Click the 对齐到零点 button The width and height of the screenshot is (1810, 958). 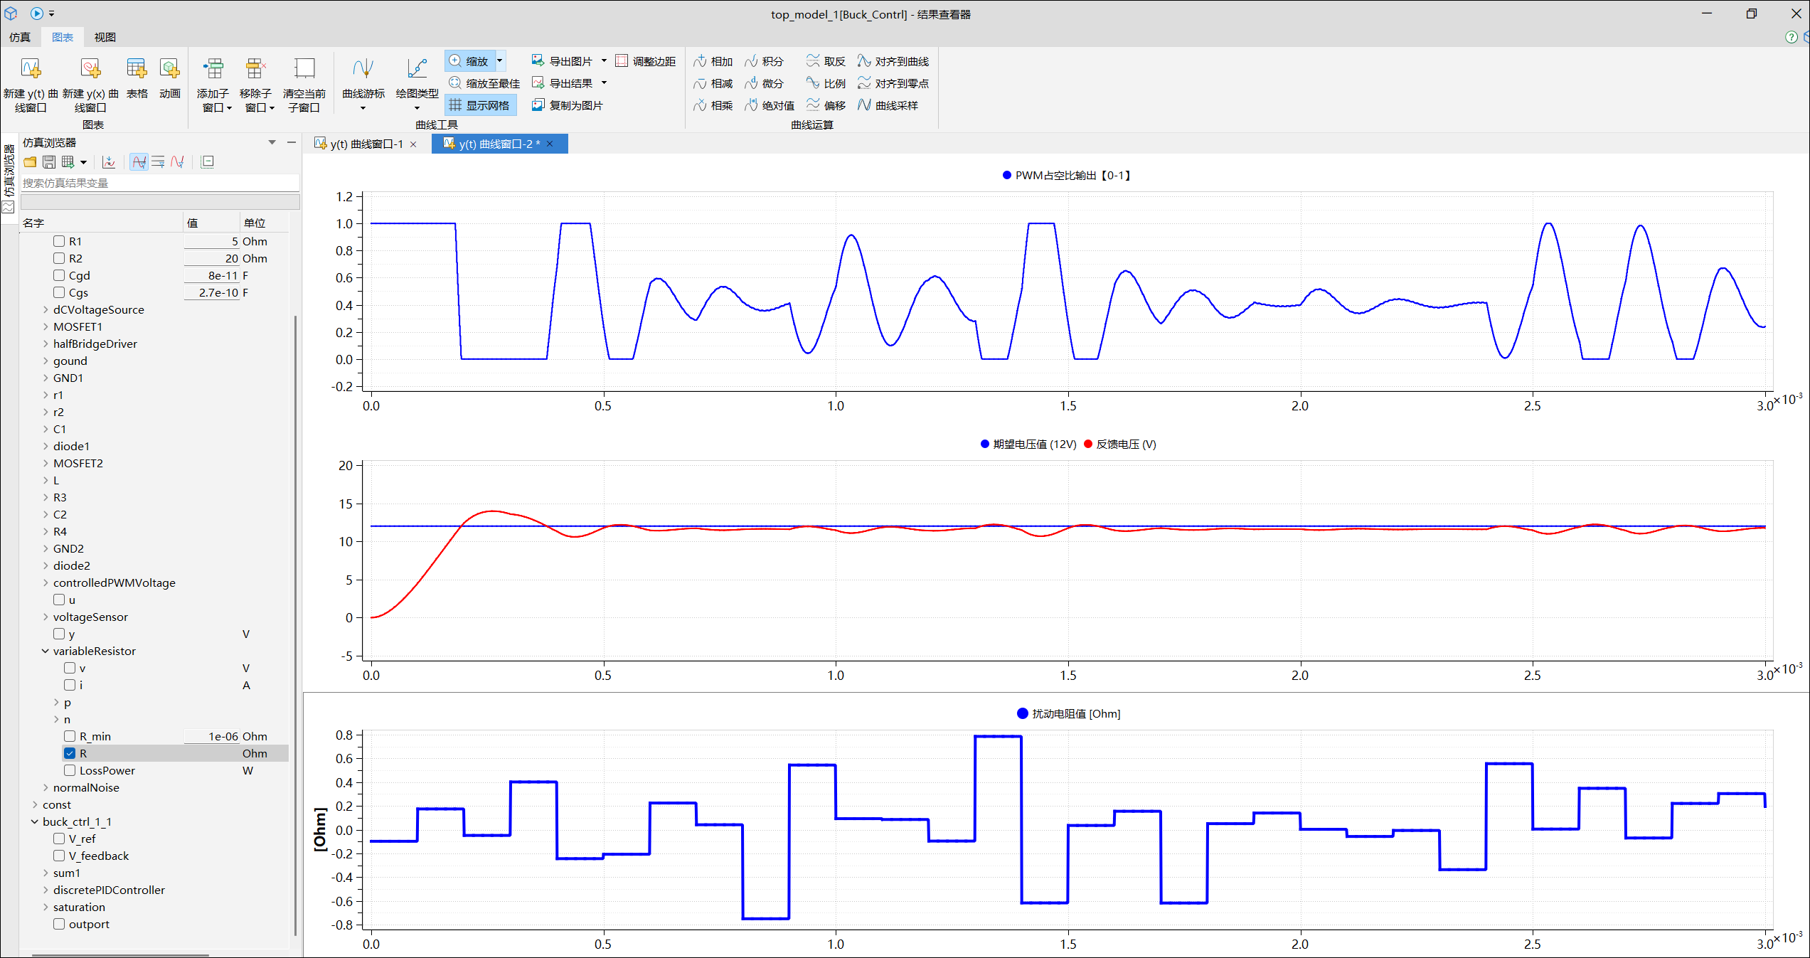[893, 83]
